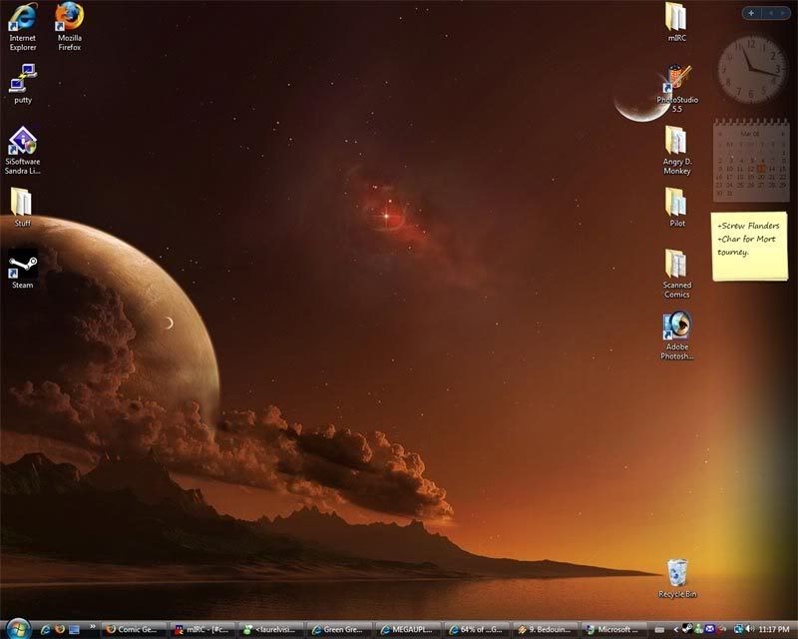The image size is (798, 639).
Task: Check the 64% download progress window
Action: point(479,629)
